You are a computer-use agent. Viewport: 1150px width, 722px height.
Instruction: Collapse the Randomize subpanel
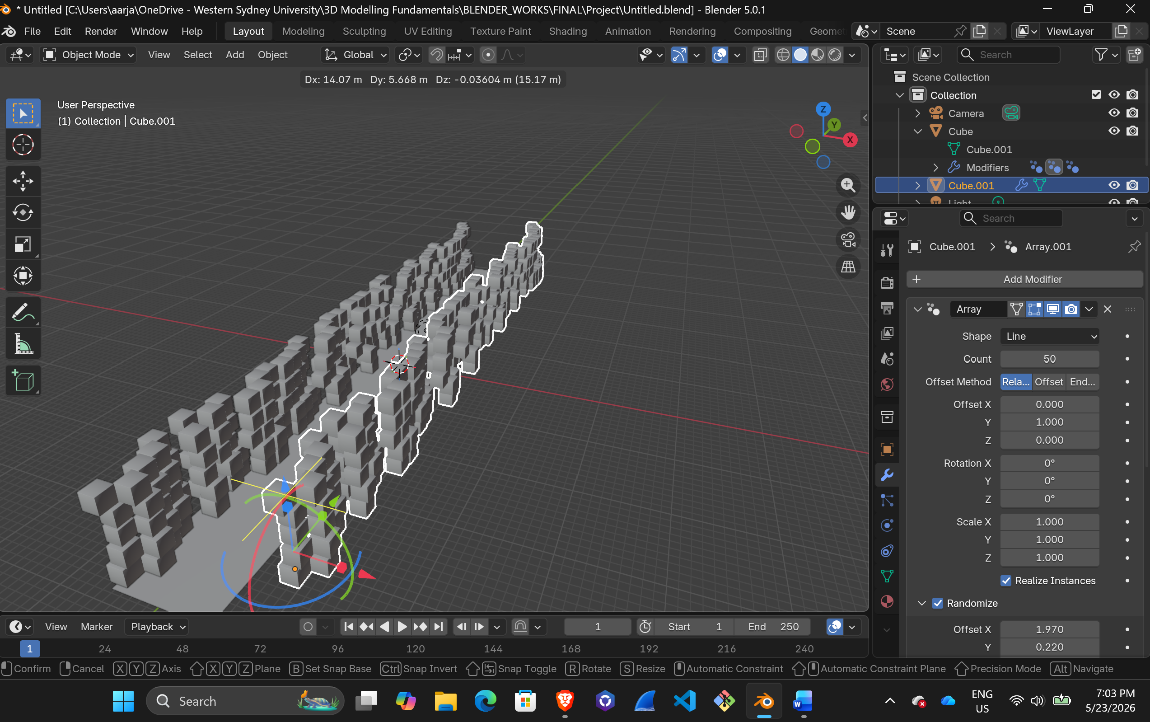(x=921, y=603)
